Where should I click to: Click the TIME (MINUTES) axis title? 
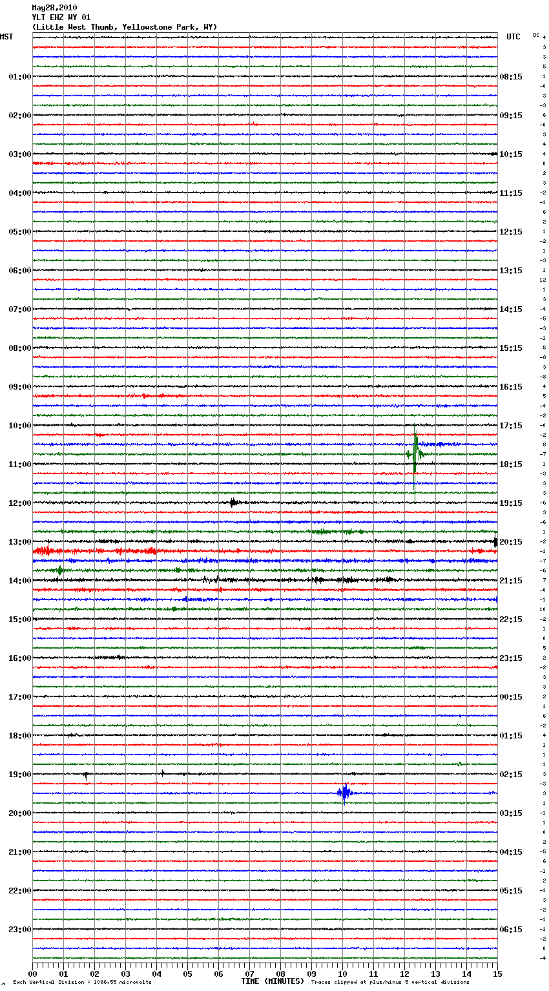(x=273, y=981)
